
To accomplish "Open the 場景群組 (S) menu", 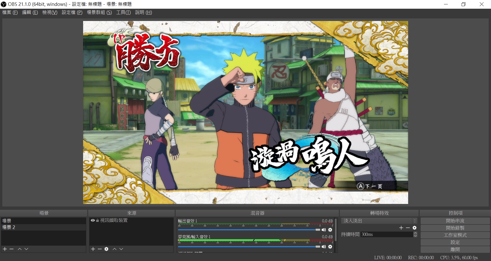I will point(99,12).
